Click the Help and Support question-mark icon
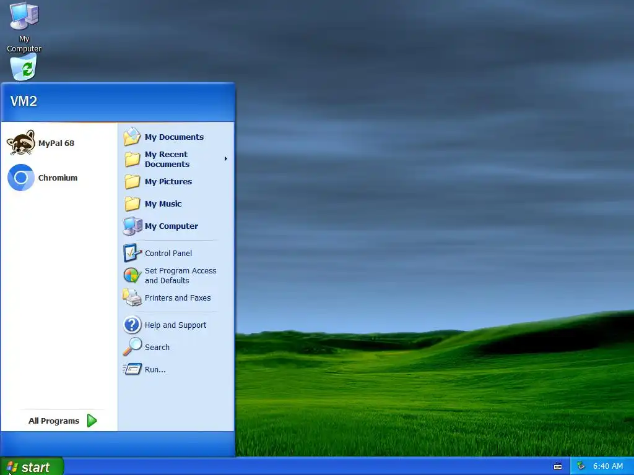The height and width of the screenshot is (475, 634). pyautogui.click(x=132, y=325)
